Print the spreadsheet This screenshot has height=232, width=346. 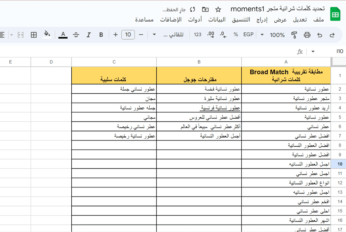coord(307,35)
